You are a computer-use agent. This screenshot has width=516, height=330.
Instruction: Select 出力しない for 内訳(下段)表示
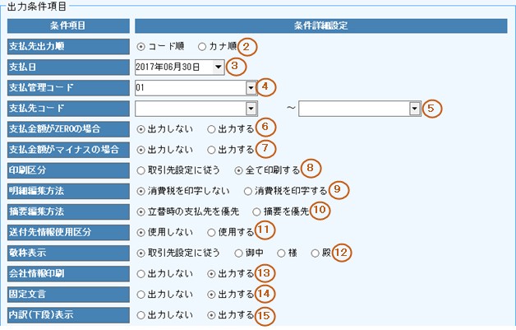[141, 314]
